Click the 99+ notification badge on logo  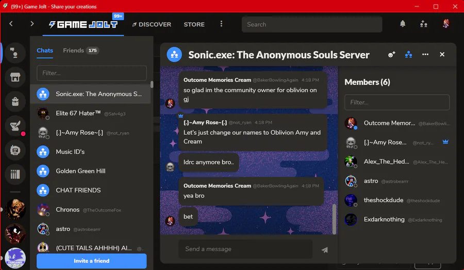118,16
